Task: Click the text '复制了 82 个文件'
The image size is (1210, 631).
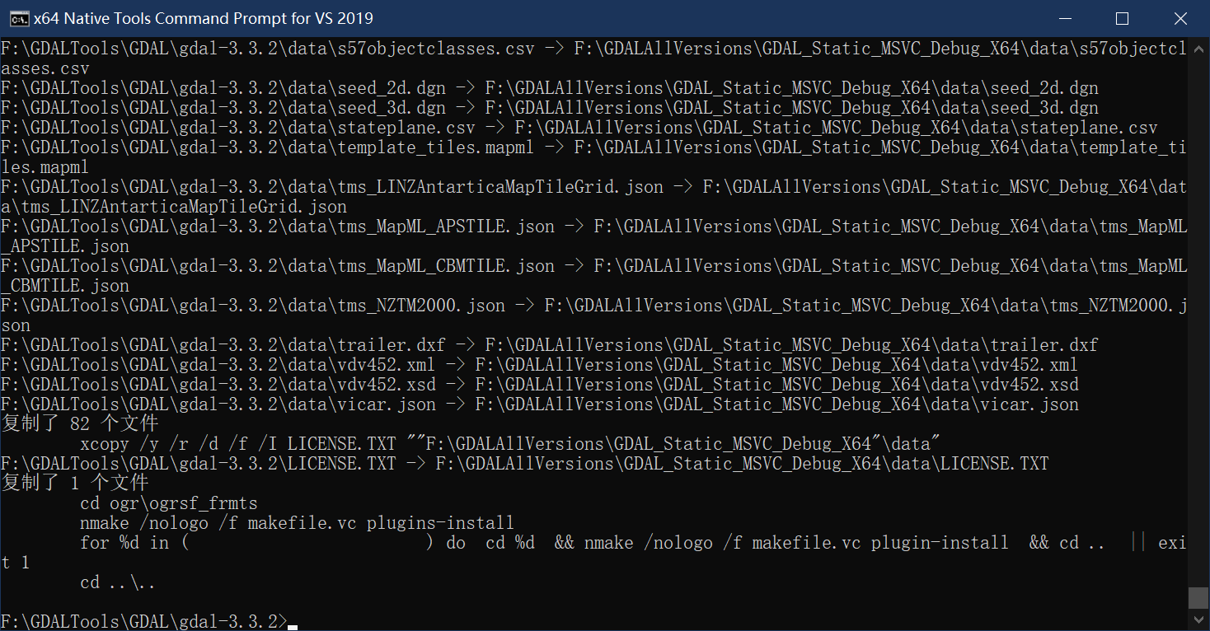Action: [80, 423]
